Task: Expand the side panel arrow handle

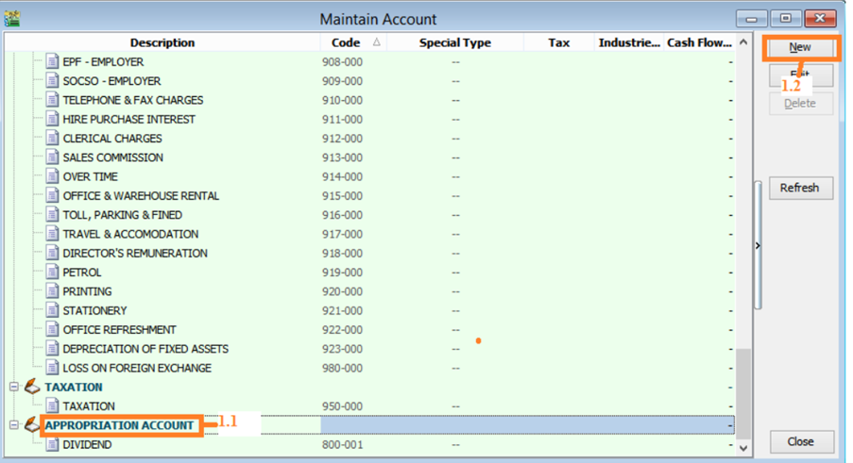Action: point(758,245)
